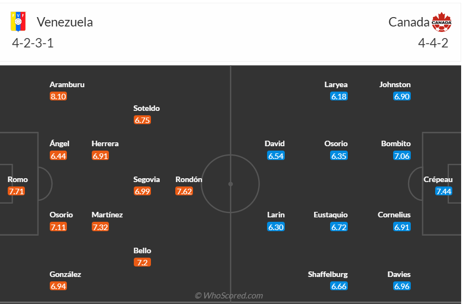Click Bombito's 7.06 rating badge
The image size is (465, 304).
(402, 156)
